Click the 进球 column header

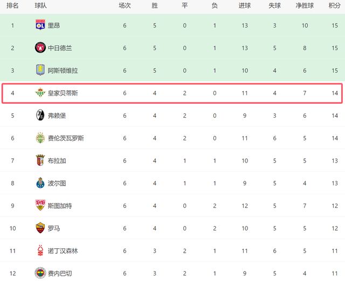[x=244, y=5]
